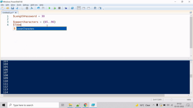Click the range (65..90) on line 3
This screenshot has width=193, height=108.
49,22
